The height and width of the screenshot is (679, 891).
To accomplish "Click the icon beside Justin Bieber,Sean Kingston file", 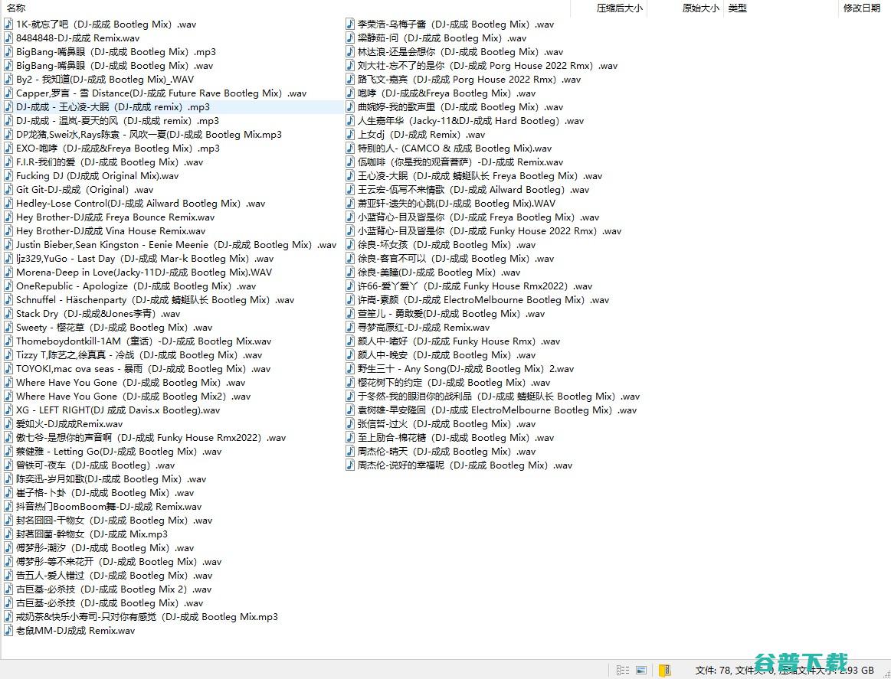I will 8,245.
